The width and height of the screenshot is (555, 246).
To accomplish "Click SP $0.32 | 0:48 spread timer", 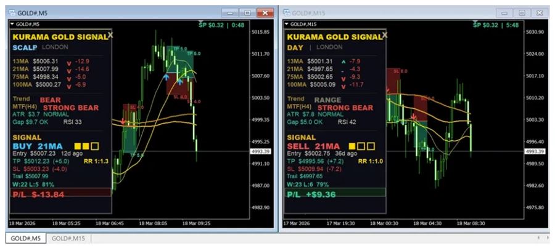I will (x=221, y=25).
